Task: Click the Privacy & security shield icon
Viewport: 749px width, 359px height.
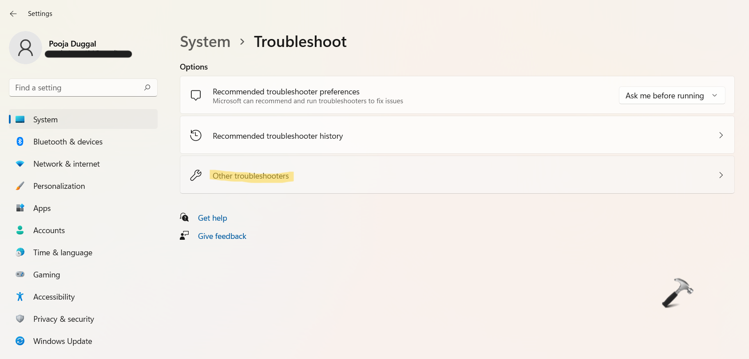Action: tap(20, 319)
